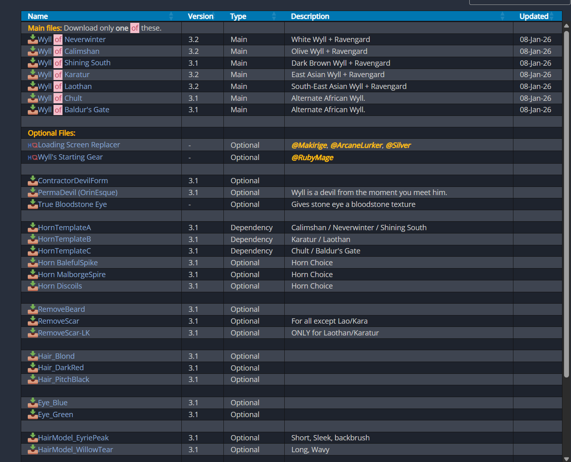
Task: Open the @ArcaneLurker credit link
Action: 356,145
